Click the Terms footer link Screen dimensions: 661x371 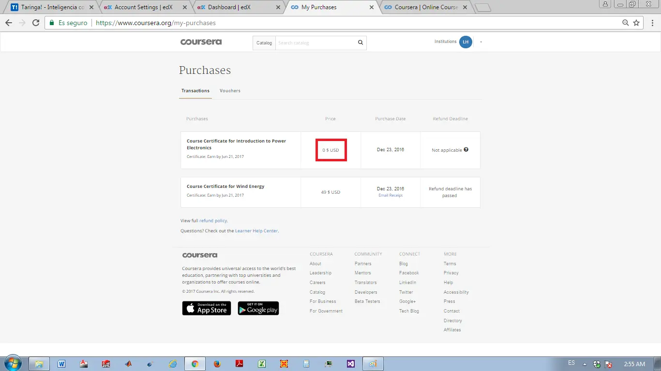pos(450,264)
